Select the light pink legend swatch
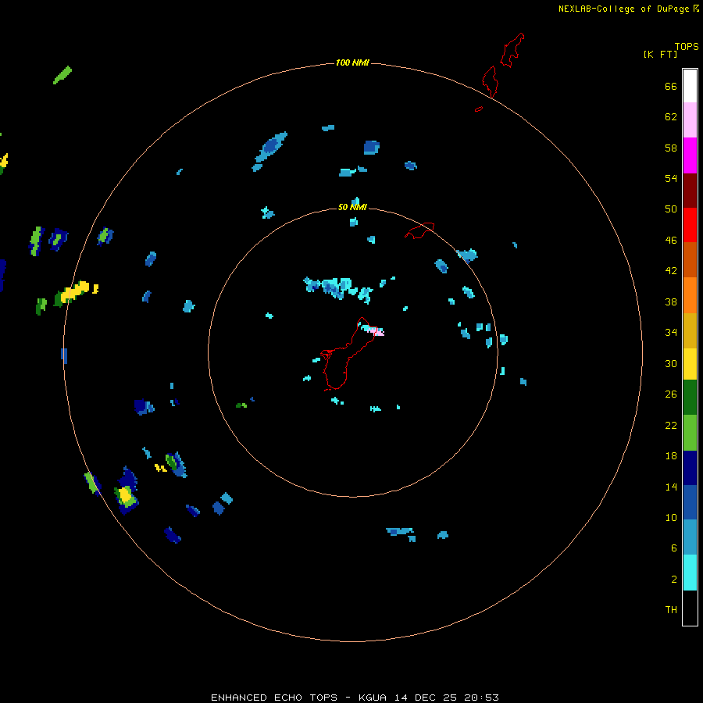703x703 pixels. tap(690, 120)
